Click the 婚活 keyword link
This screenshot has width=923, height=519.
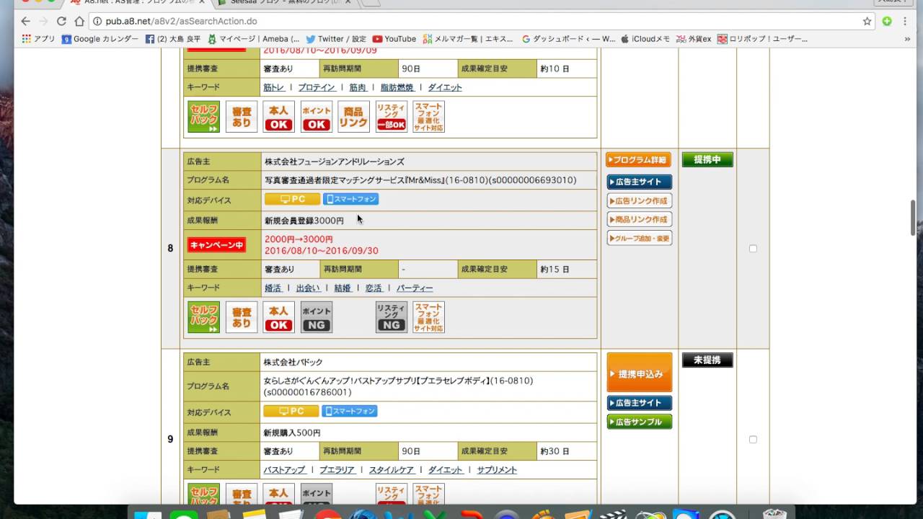click(x=273, y=288)
